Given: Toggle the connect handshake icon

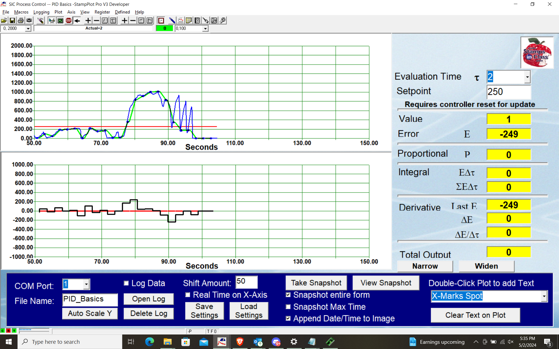Looking at the screenshot, I should click(x=52, y=20).
